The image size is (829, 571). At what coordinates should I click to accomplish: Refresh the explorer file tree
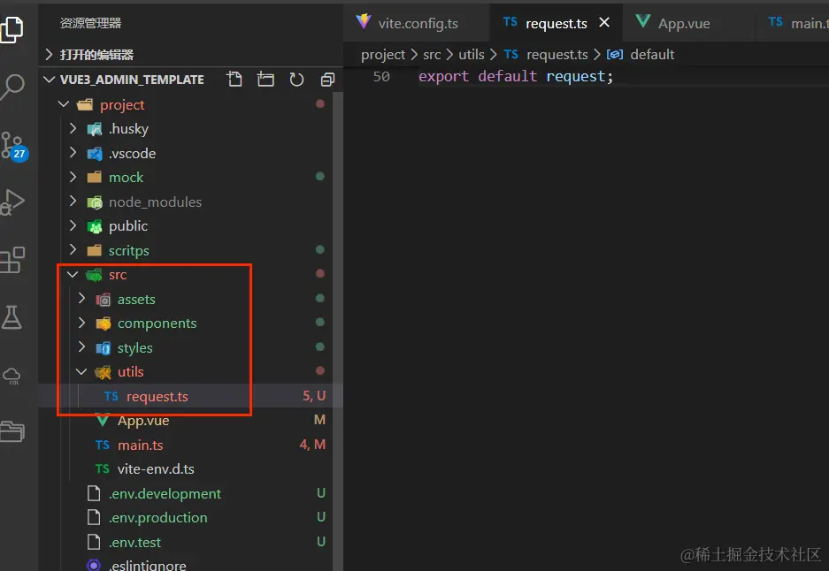(x=296, y=80)
